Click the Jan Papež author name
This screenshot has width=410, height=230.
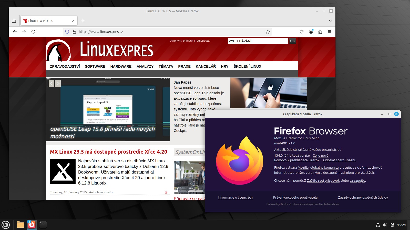pyautogui.click(x=182, y=82)
